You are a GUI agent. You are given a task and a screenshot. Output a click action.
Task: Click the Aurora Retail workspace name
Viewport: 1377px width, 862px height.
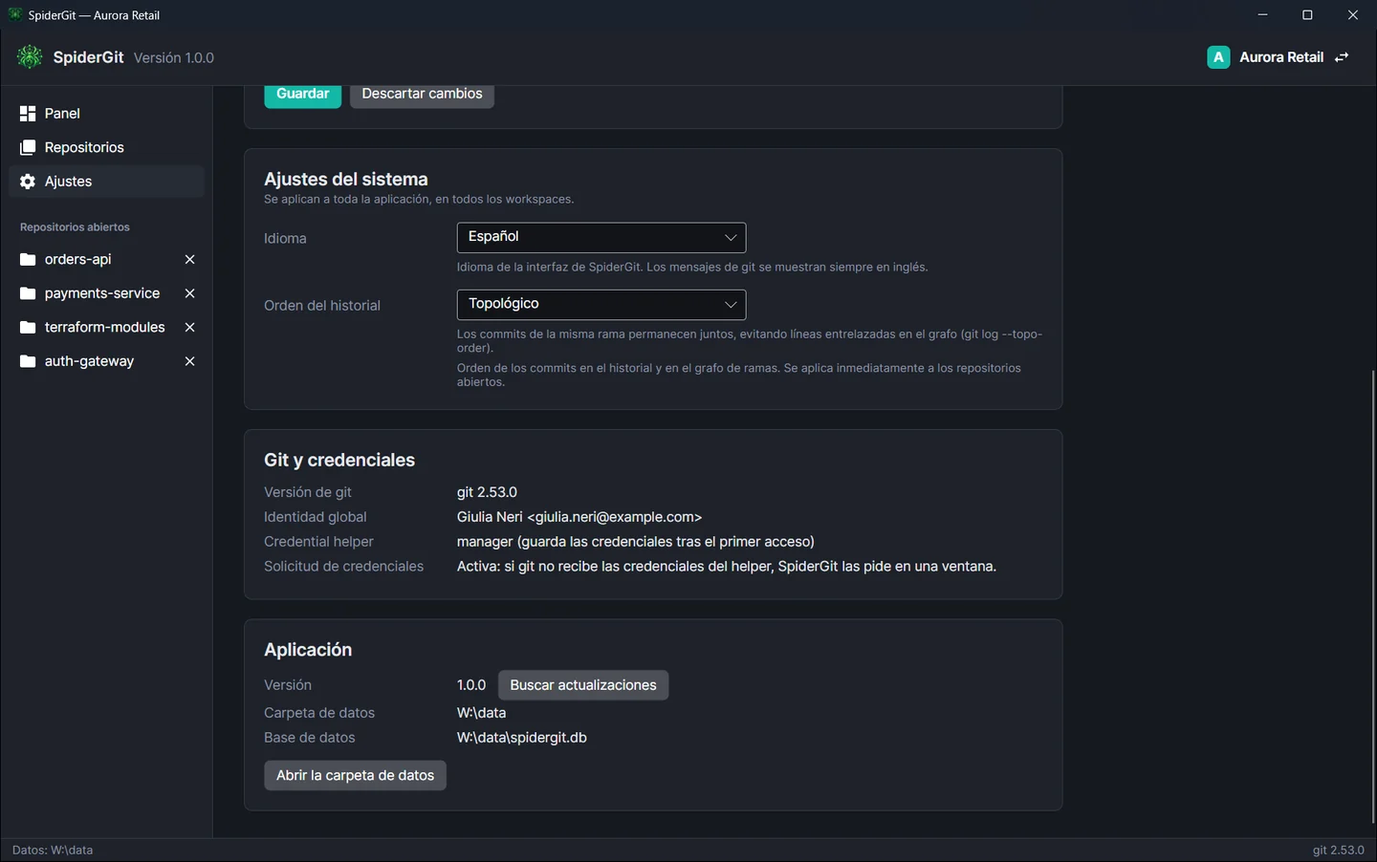click(x=1281, y=57)
